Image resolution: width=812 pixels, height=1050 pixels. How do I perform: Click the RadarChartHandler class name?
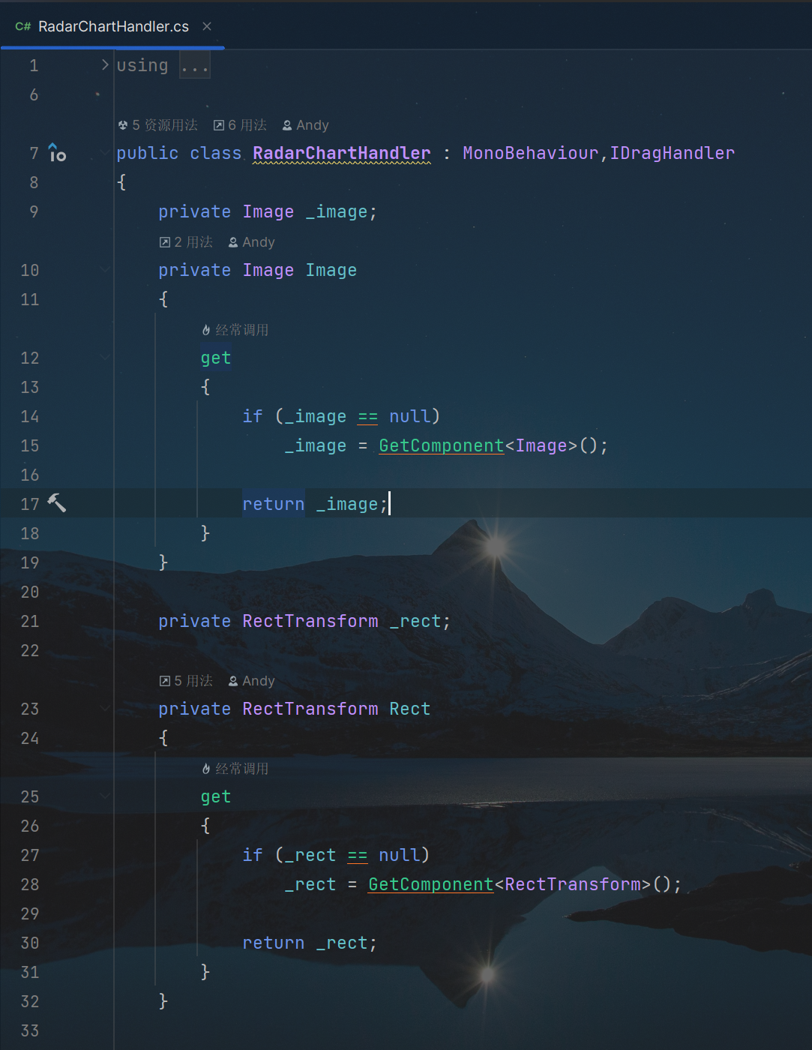click(x=342, y=153)
